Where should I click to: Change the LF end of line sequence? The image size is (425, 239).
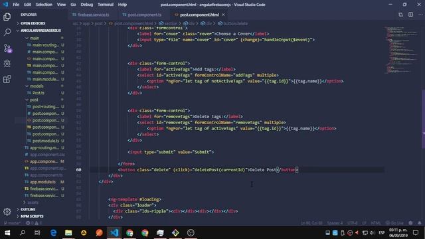[x=364, y=223]
